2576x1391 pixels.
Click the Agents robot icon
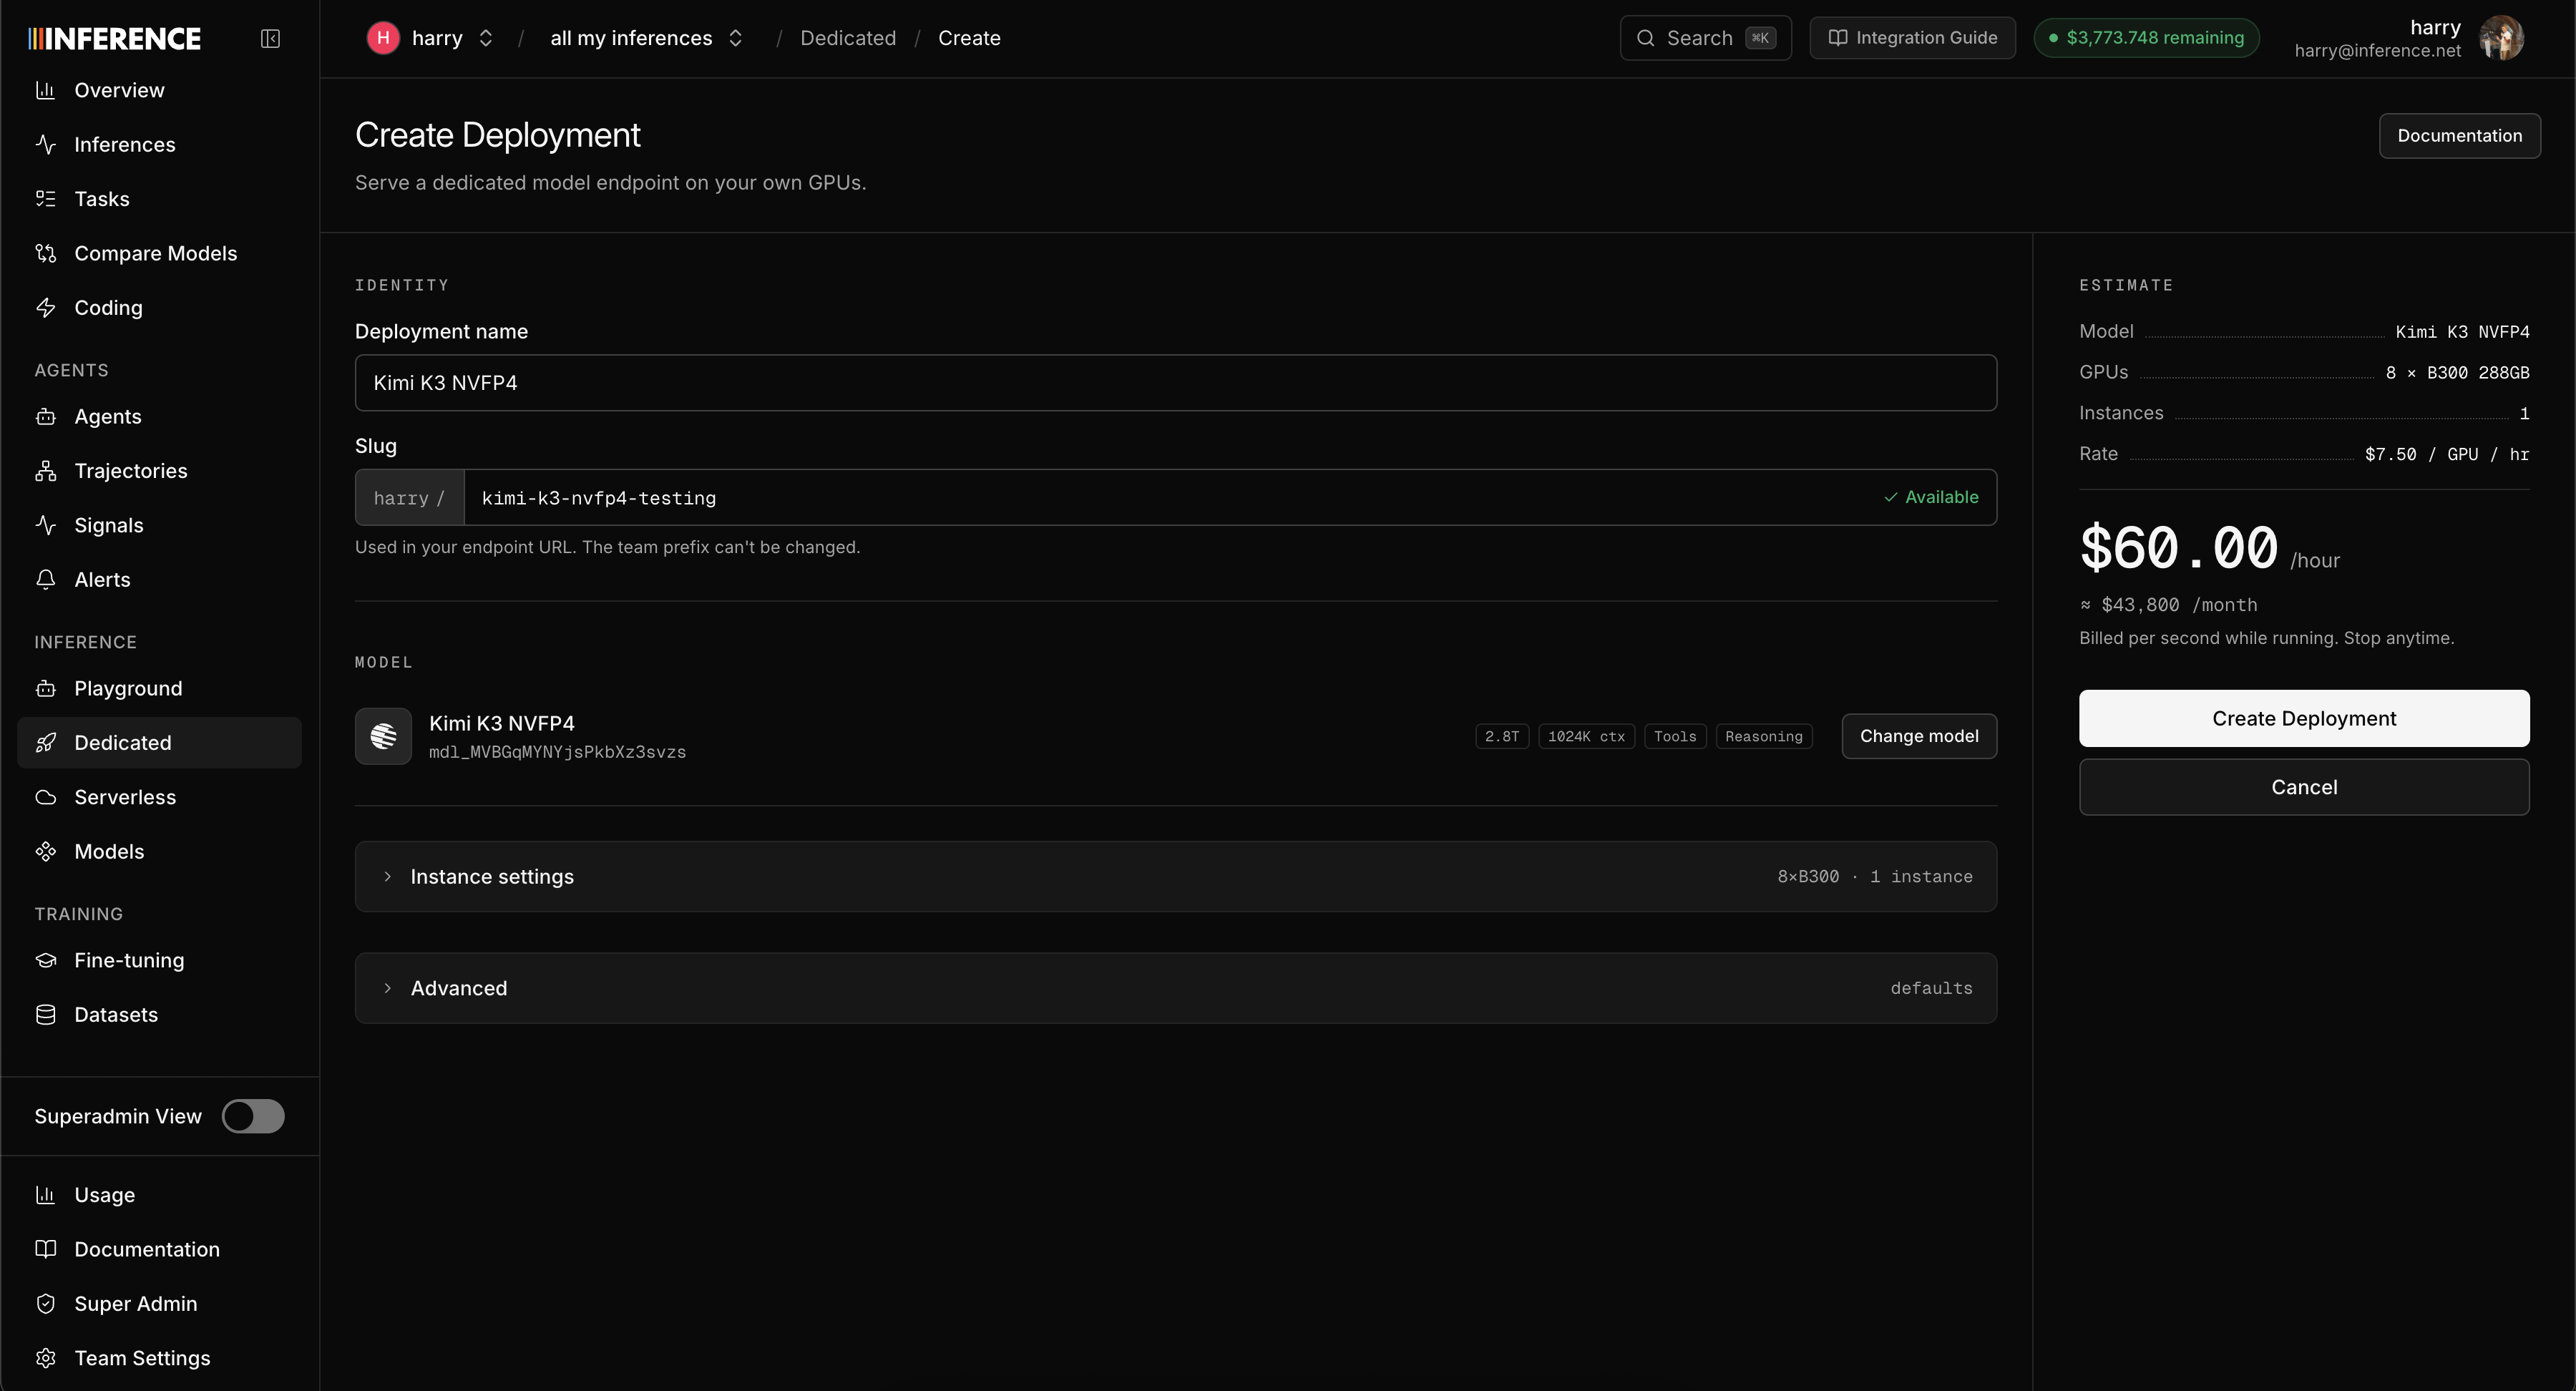45,416
